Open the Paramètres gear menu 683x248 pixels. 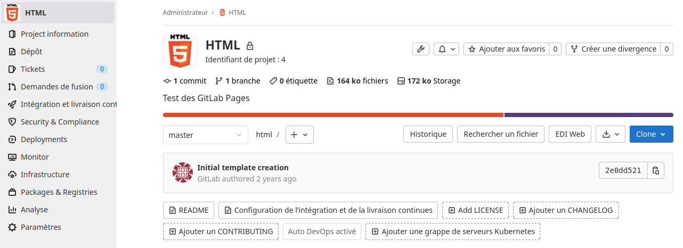[40, 227]
